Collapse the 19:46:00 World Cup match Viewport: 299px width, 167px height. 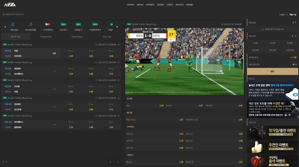click(119, 80)
